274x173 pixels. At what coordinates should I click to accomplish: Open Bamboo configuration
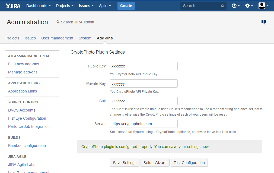(x=27, y=146)
